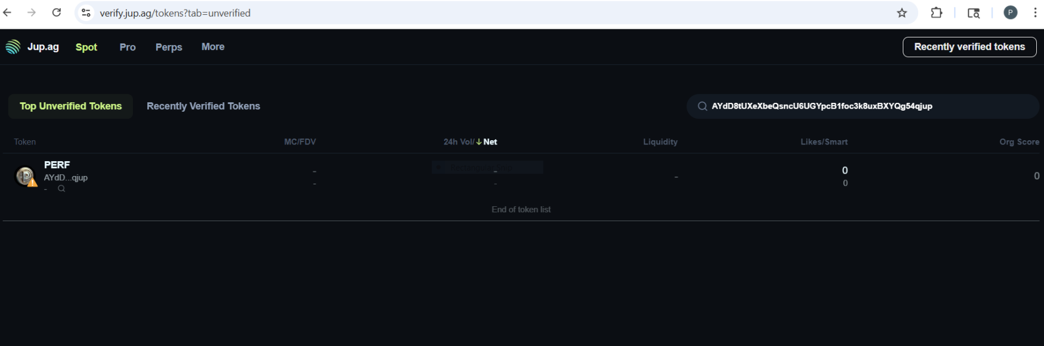The width and height of the screenshot is (1044, 346).
Task: Toggle sorting to Net
Action: point(490,142)
